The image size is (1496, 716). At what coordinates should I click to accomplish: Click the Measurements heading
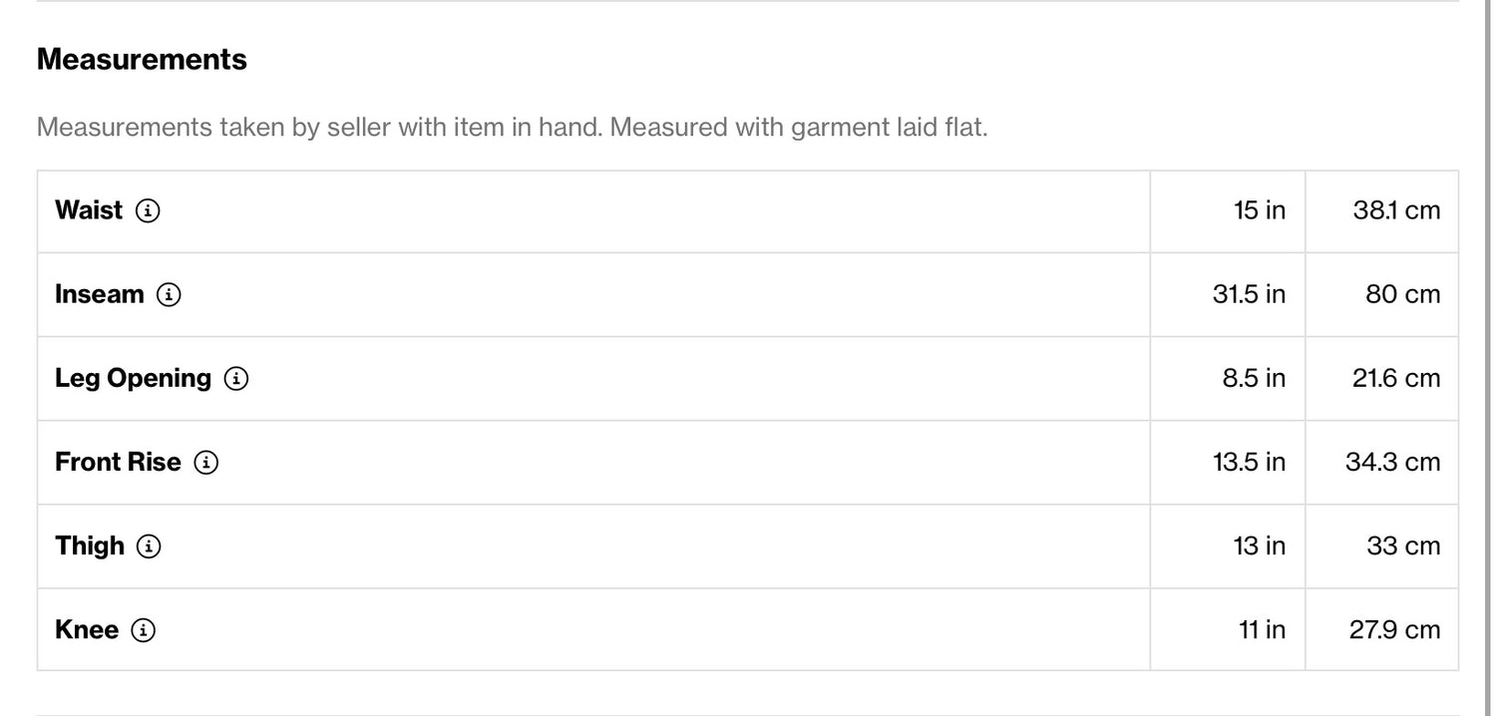[x=142, y=59]
